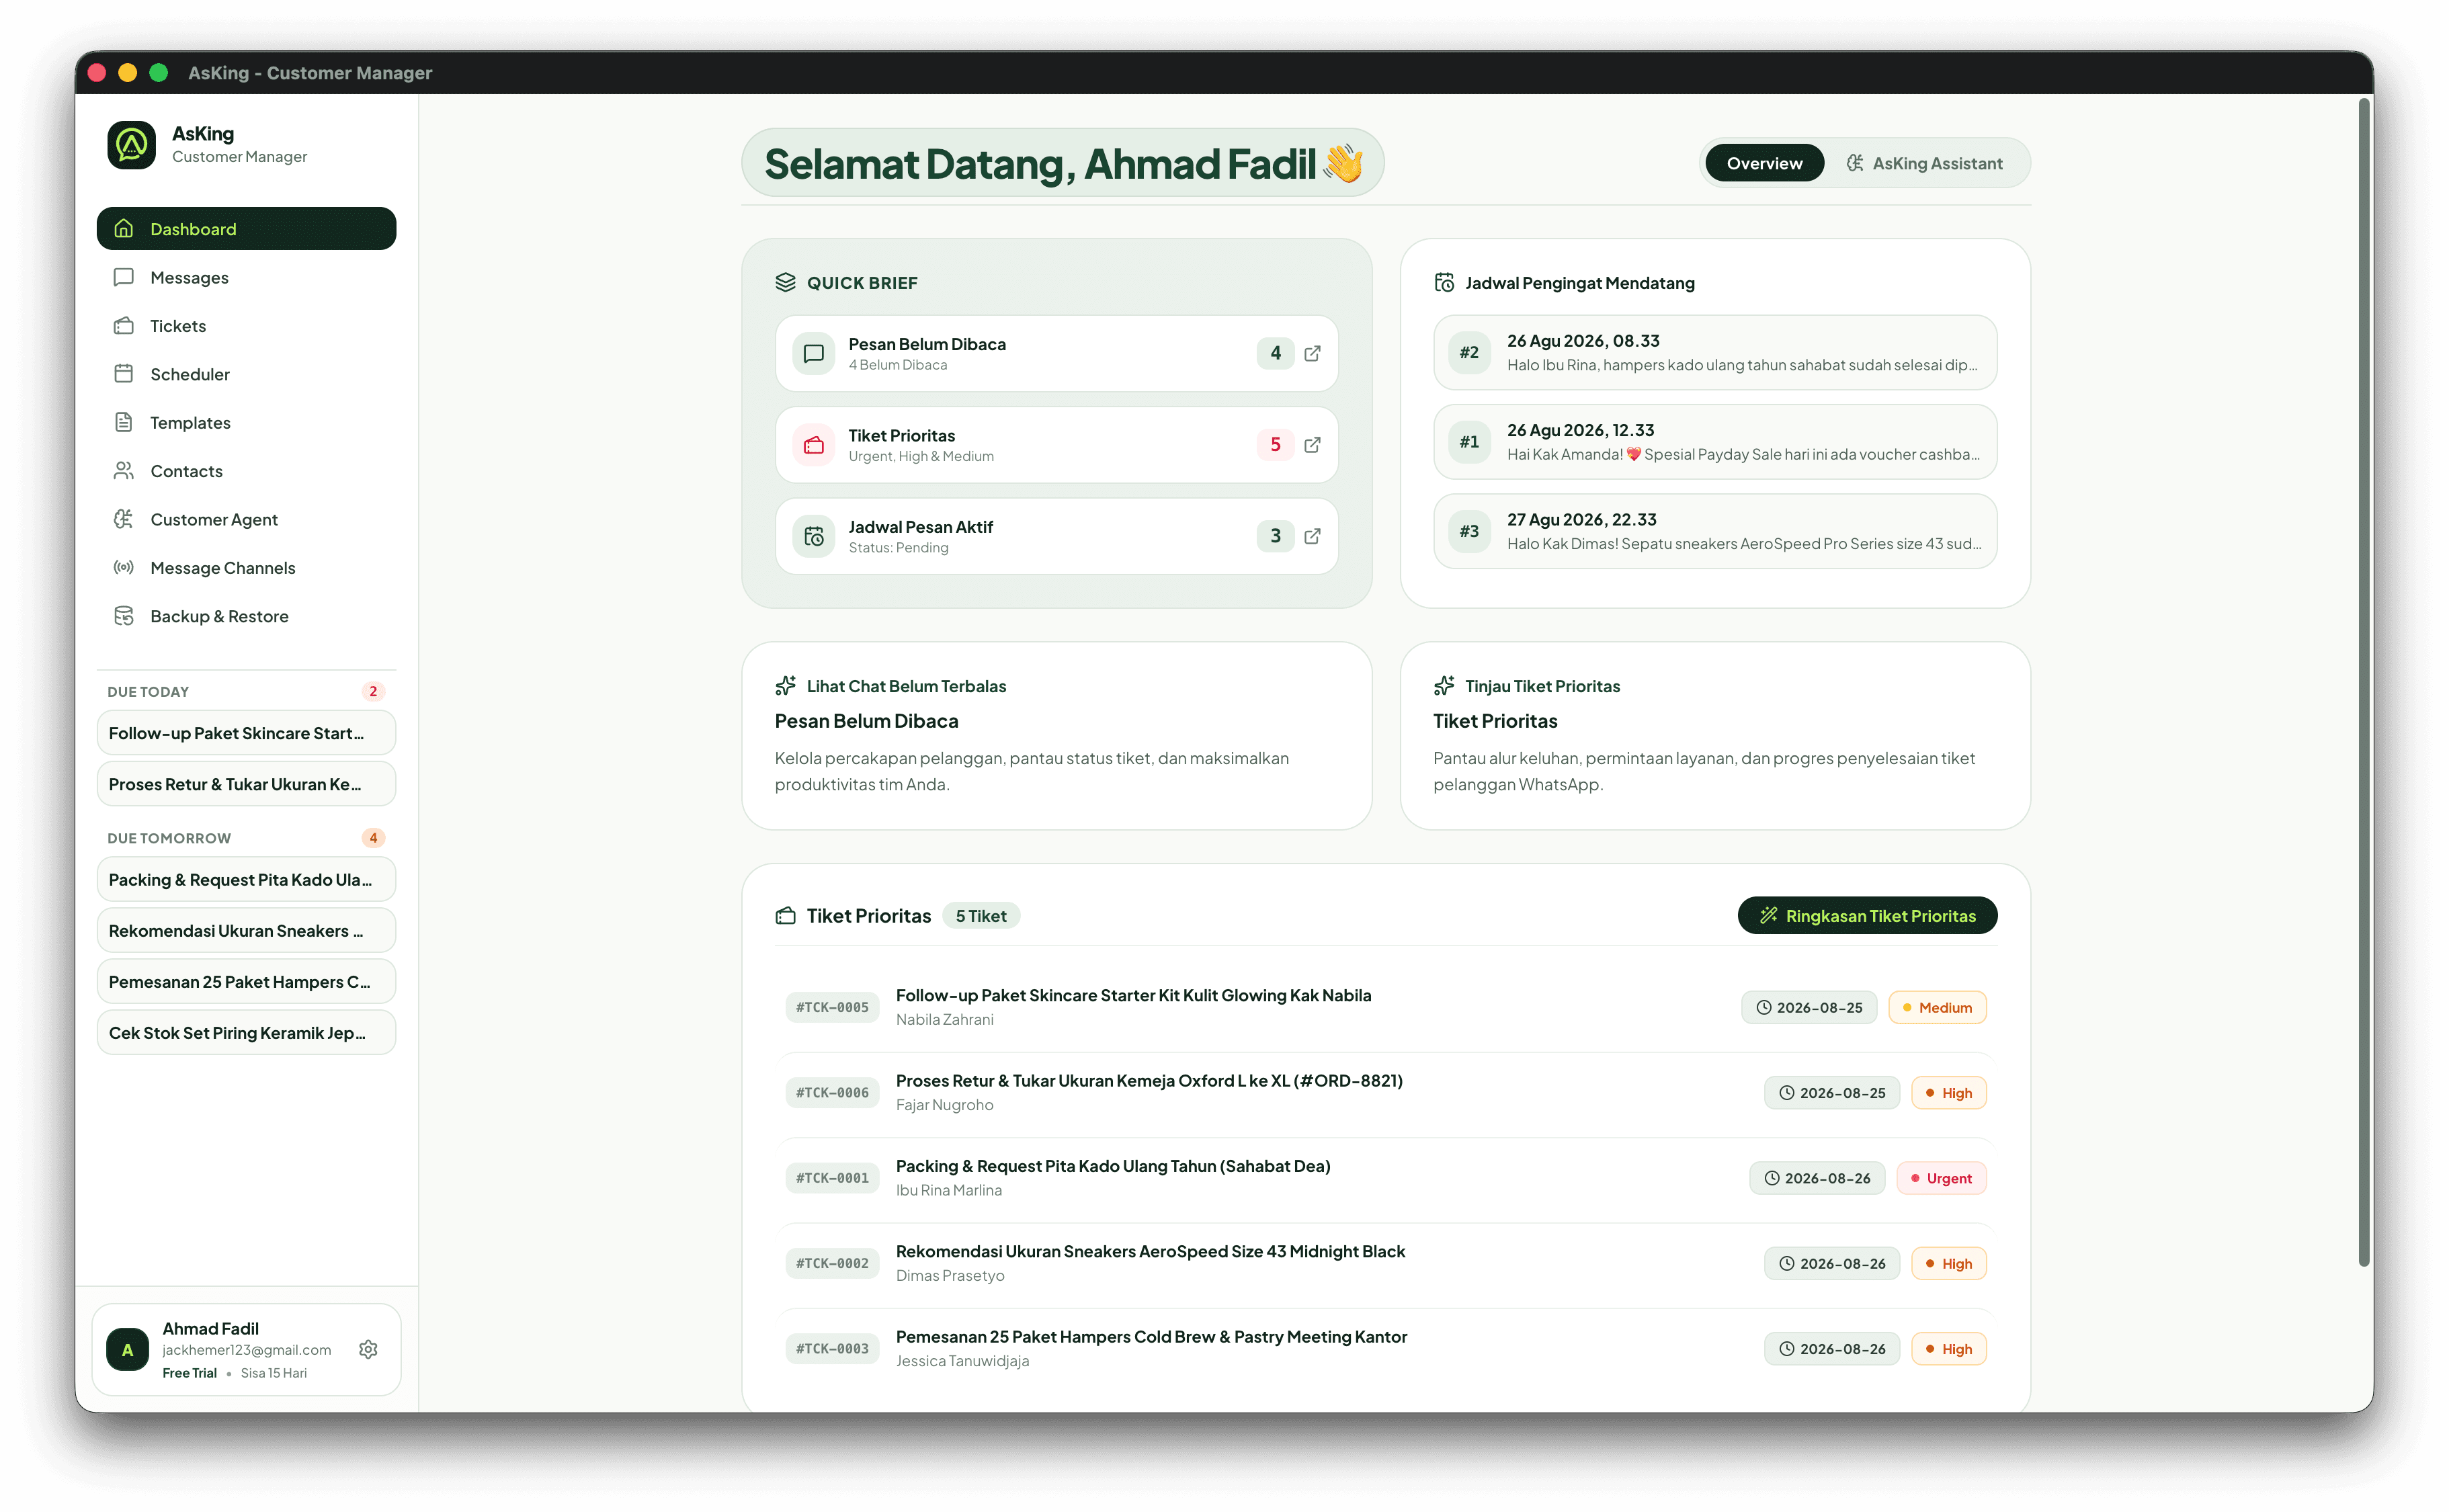The image size is (2449, 1512).
Task: Click the Scheduler calendar icon
Action: [x=124, y=374]
